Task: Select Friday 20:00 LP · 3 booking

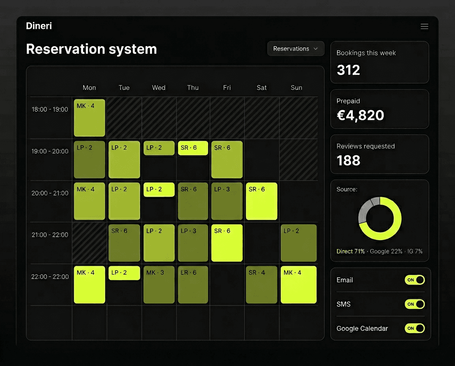Action: pyautogui.click(x=227, y=201)
